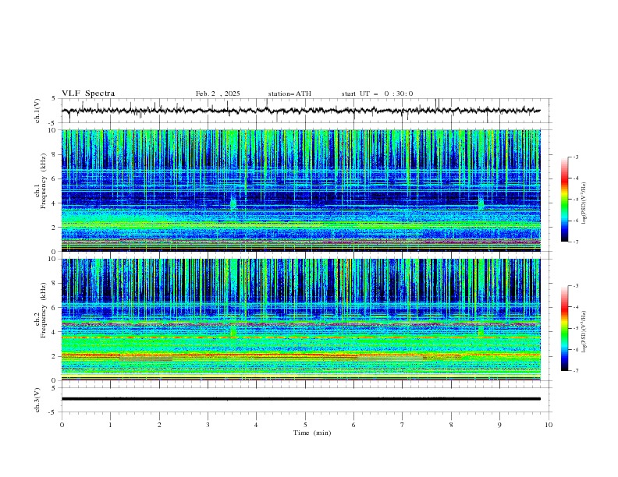
Task: Click the ch.1 colorbar "-7" tick label
Action: (x=576, y=242)
